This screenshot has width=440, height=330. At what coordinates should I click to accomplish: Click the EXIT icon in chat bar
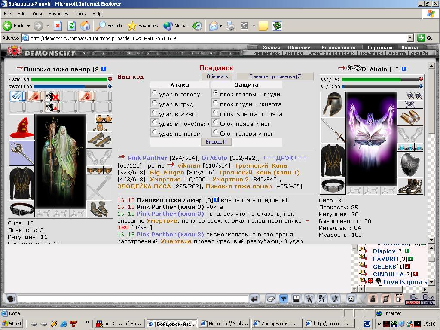click(398, 299)
